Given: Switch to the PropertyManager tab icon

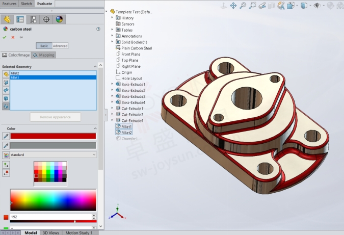Looking at the screenshot, I should tap(20, 19).
